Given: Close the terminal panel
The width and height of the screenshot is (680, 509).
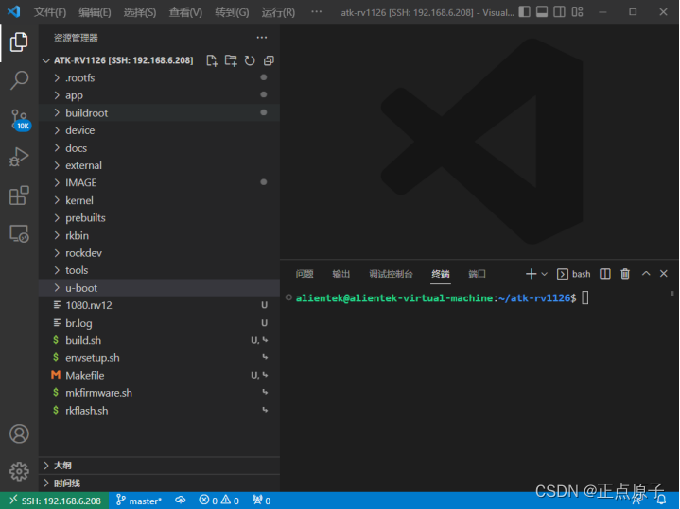Looking at the screenshot, I should tap(664, 273).
